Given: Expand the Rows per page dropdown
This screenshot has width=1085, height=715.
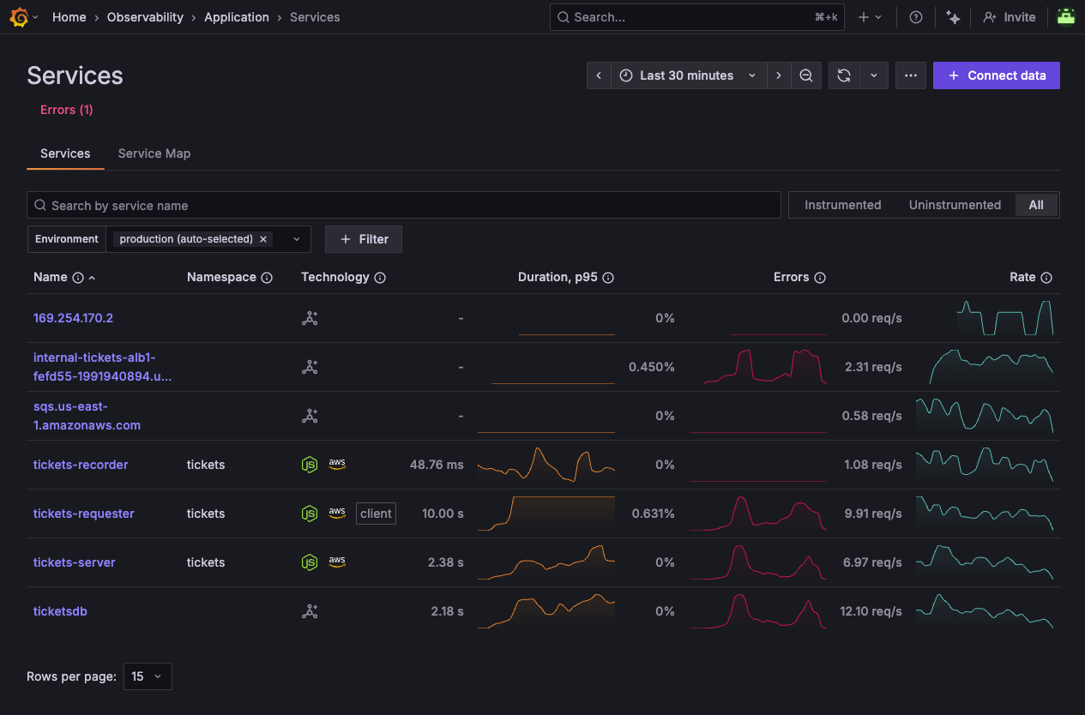Looking at the screenshot, I should pyautogui.click(x=148, y=676).
